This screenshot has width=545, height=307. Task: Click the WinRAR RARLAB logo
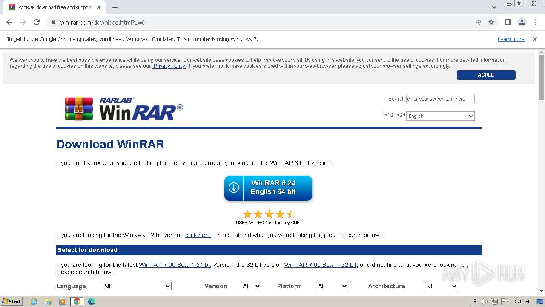[x=124, y=108]
